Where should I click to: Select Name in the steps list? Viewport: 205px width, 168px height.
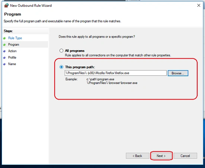[x=12, y=64]
